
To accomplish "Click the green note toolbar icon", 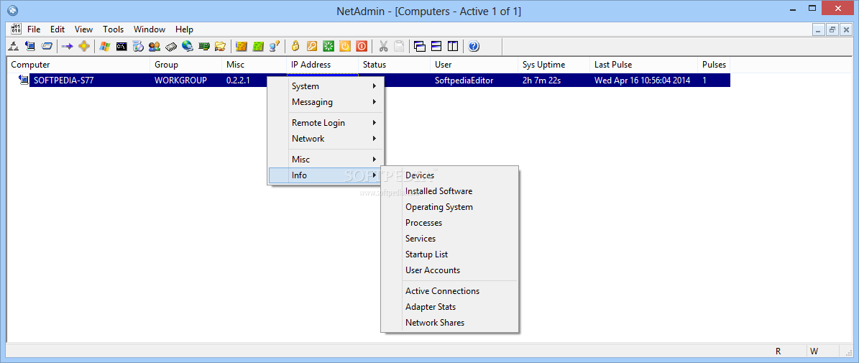I will coord(258,46).
